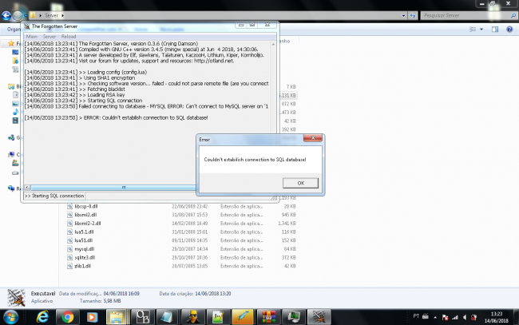Open the hat-and-sunglasses character taskbar icon

192,317
